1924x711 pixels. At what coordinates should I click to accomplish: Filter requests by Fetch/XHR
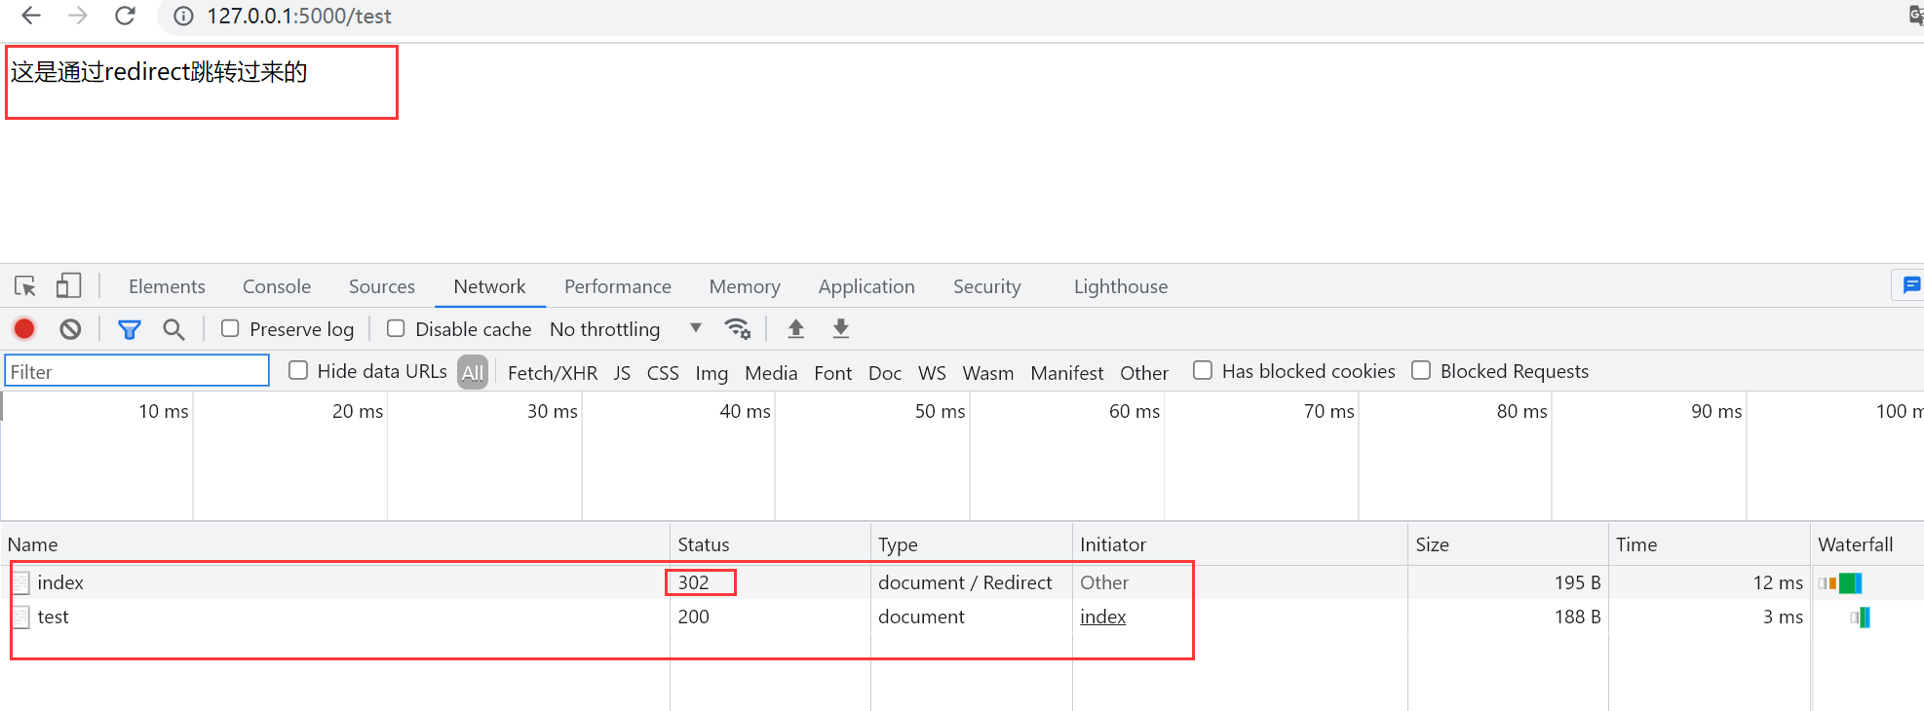point(553,373)
